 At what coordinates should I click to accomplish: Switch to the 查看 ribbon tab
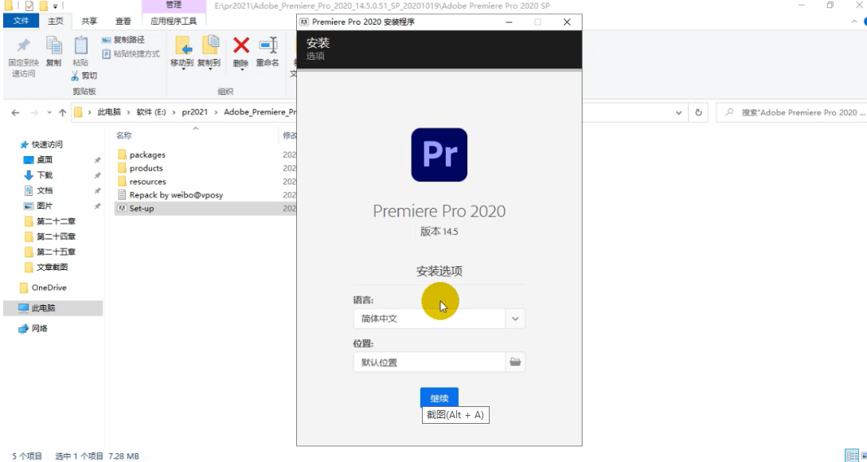click(x=123, y=21)
